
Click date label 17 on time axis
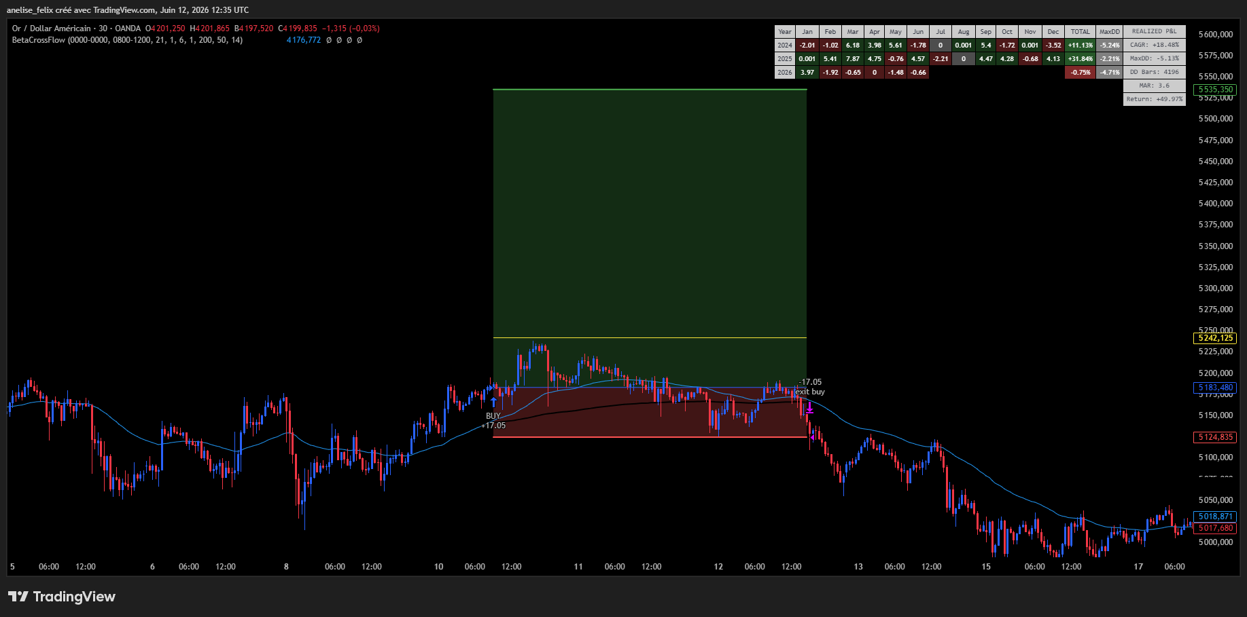pyautogui.click(x=1138, y=567)
